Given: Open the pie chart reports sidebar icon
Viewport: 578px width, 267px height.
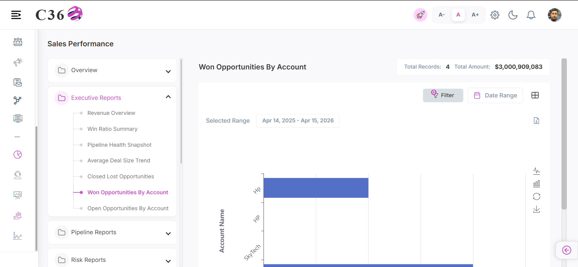Looking at the screenshot, I should coord(18,155).
